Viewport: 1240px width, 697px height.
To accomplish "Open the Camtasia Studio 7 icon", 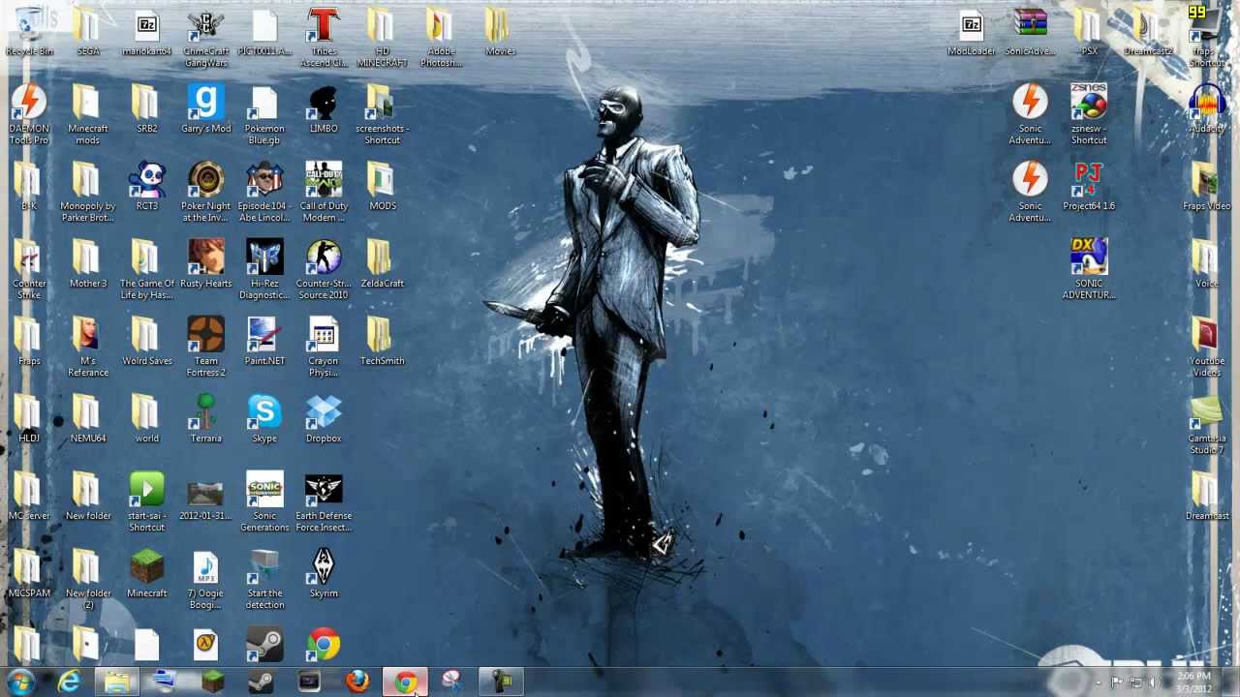I will [1207, 425].
